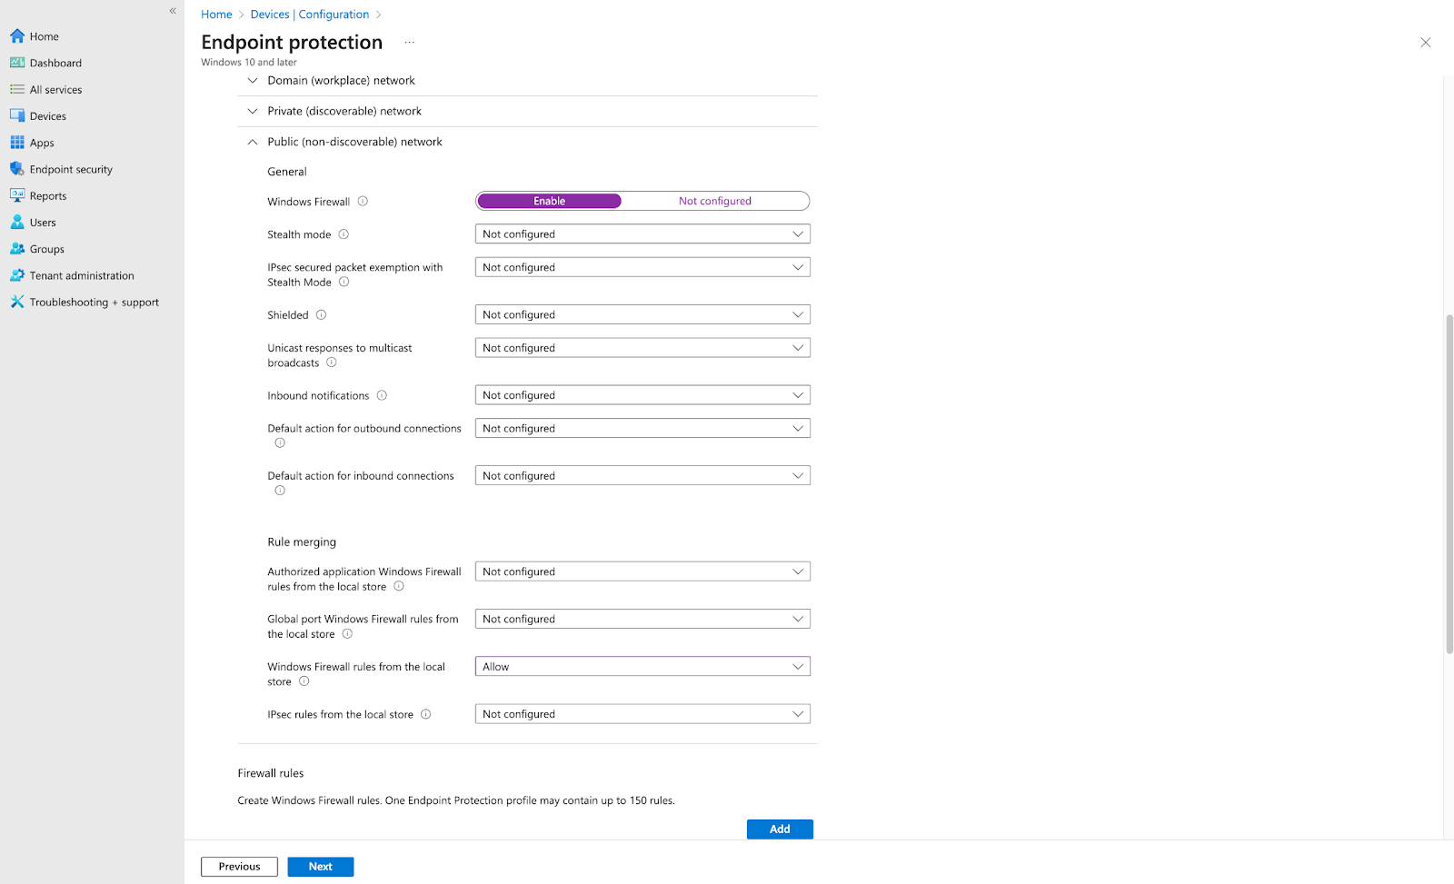1454x884 pixels.
Task: Show info for Stealth mode setting
Action: click(344, 234)
